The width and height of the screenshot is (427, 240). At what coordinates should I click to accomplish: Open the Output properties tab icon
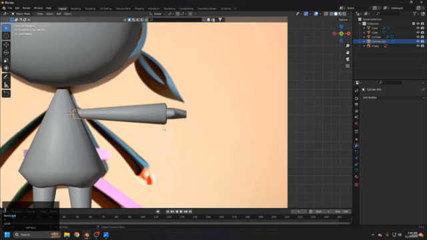pos(356,105)
